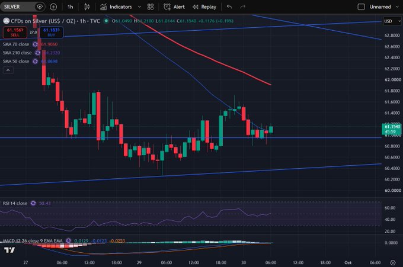Click the 29 date label on time axis
The width and height of the screenshot is (403, 267).
coord(139,263)
